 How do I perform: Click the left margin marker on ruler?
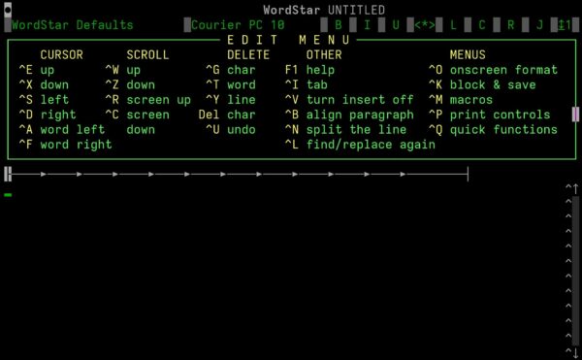click(8, 174)
